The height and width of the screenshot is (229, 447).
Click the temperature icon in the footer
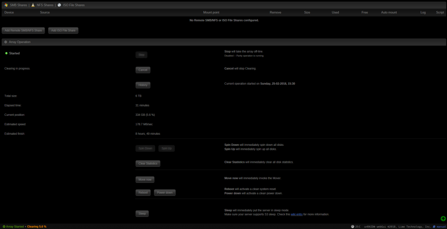[x=353, y=226]
